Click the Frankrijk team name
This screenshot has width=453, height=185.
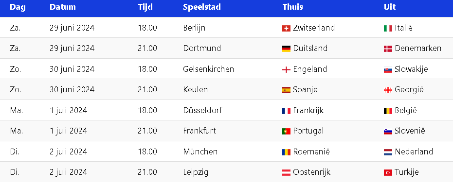pyautogui.click(x=308, y=110)
